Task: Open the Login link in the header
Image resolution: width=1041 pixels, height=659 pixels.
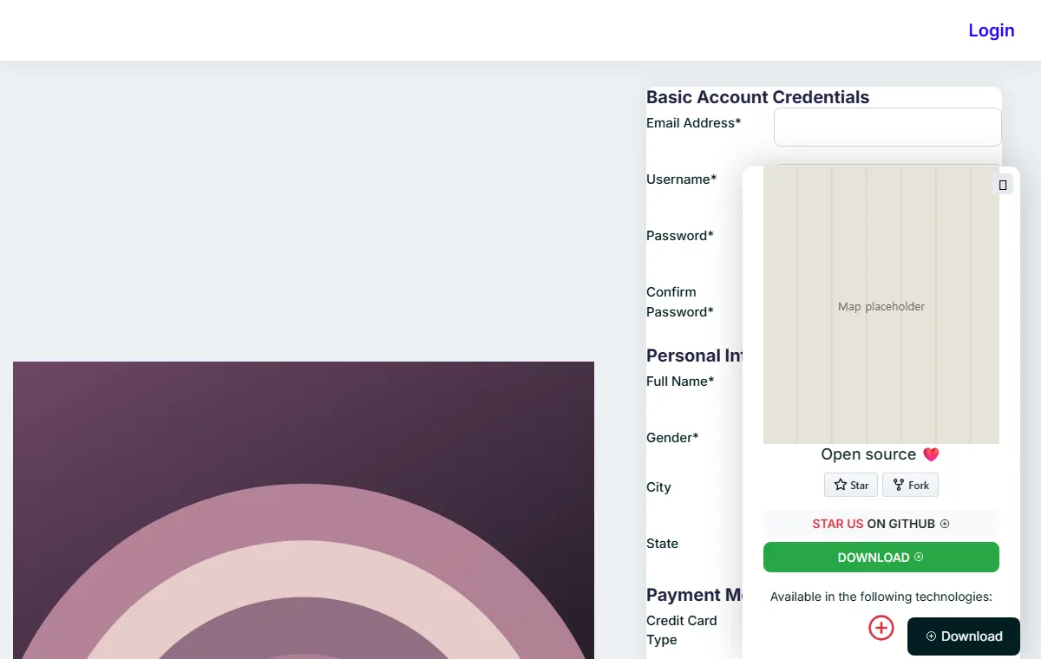Action: click(x=992, y=30)
